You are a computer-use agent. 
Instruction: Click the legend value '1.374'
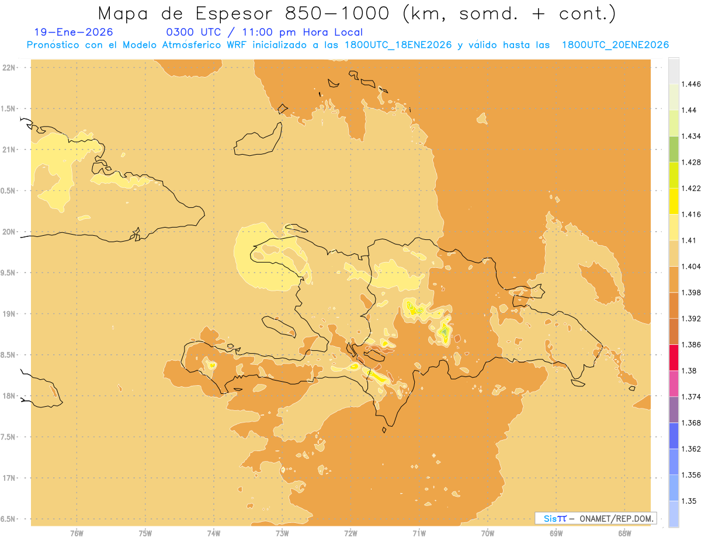coord(691,397)
